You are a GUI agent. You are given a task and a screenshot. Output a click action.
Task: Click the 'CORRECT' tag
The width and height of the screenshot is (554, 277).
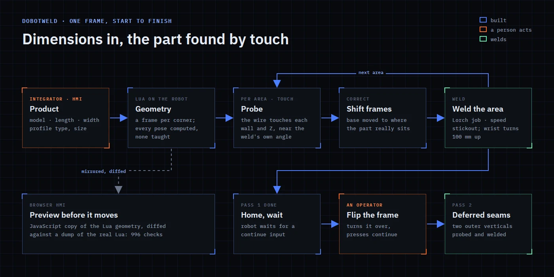(x=358, y=99)
